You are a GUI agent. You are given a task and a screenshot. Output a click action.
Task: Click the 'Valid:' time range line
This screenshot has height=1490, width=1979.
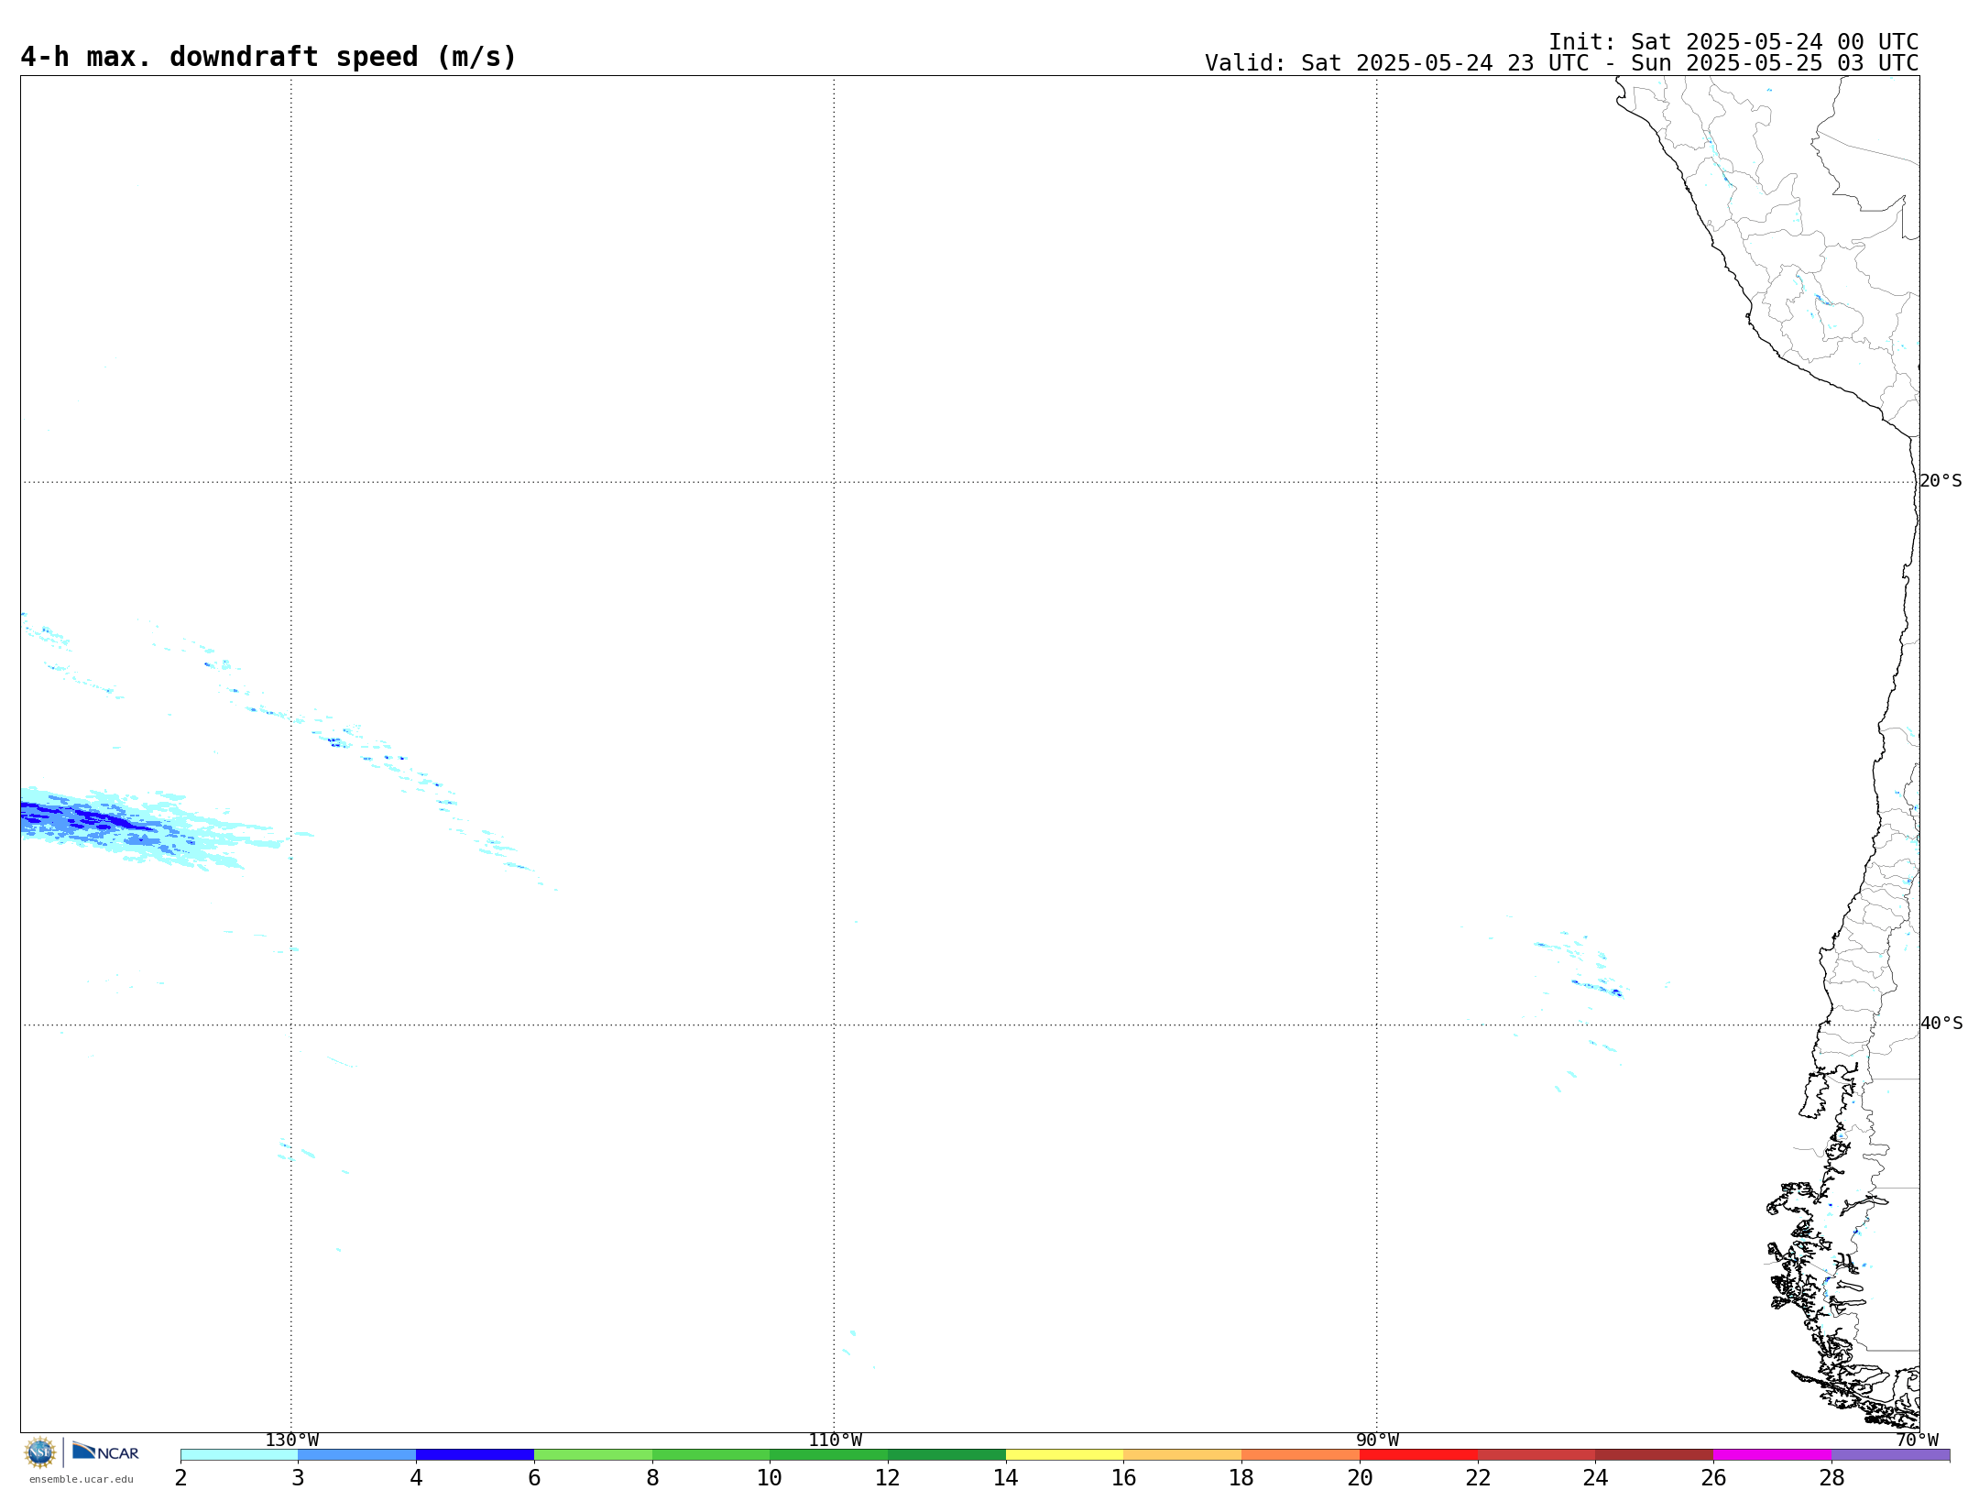point(1561,63)
